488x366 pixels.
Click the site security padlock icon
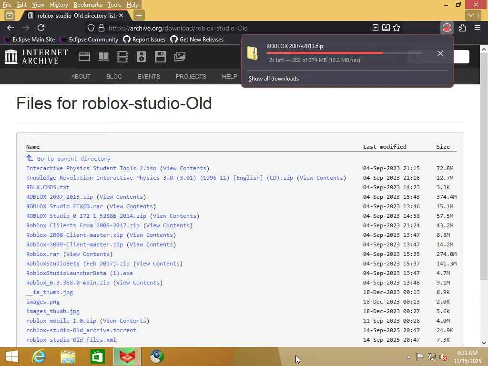coord(102,28)
